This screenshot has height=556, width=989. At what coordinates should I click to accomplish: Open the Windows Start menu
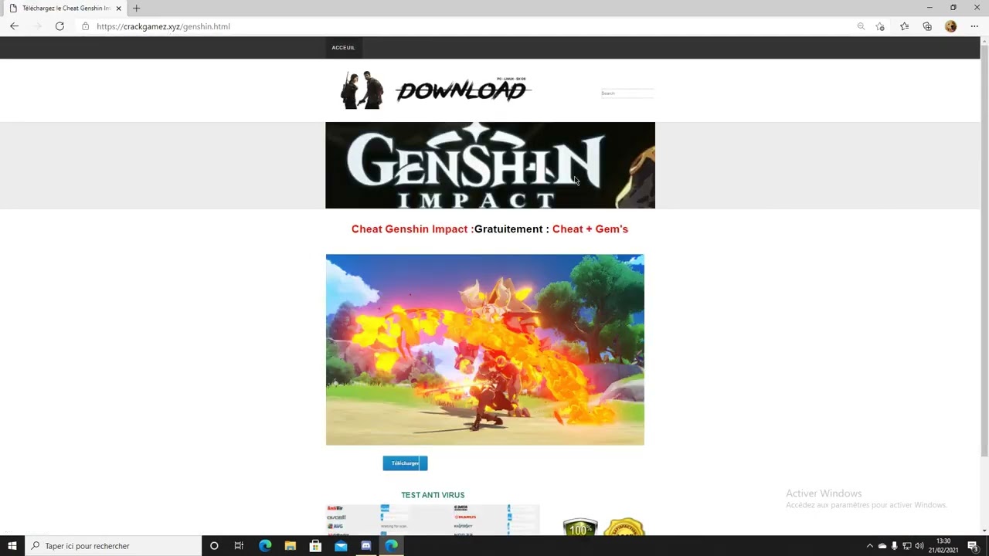point(12,546)
